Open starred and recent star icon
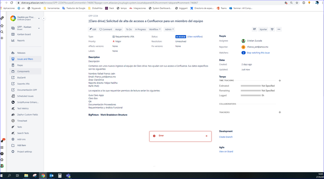Screen dimensions: 324x179 coord(2,26)
